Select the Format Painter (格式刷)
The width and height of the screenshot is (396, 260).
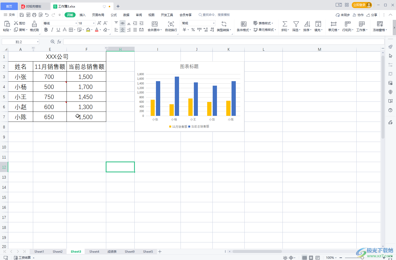(34, 26)
